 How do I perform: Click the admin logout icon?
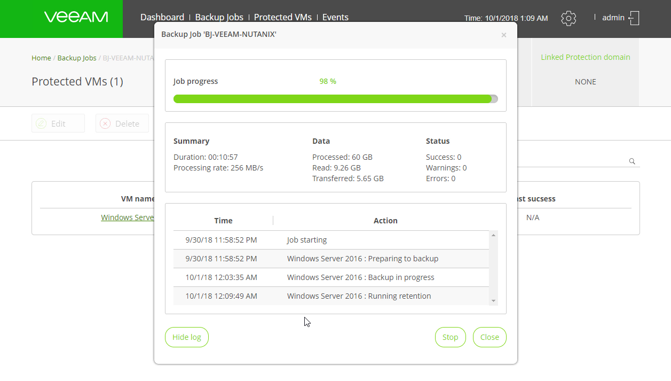(x=634, y=18)
